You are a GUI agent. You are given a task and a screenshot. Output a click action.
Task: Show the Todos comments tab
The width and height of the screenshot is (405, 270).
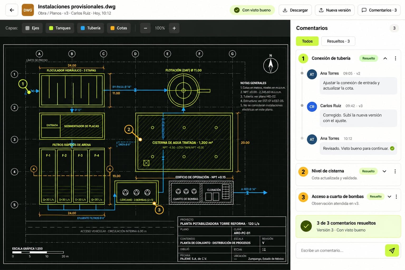[307, 41]
